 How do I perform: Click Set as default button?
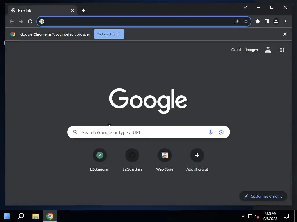(x=109, y=34)
